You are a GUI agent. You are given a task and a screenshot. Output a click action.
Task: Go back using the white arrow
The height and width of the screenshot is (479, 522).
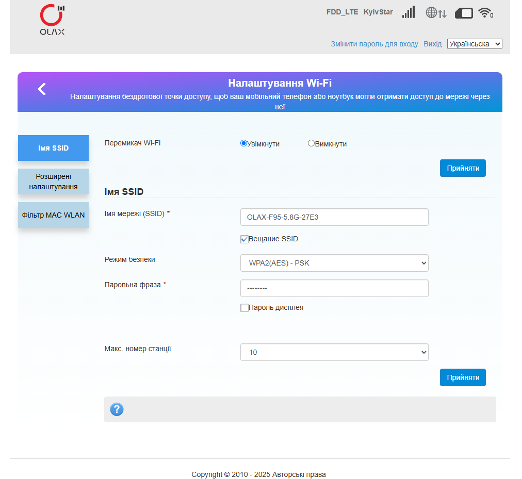click(42, 89)
